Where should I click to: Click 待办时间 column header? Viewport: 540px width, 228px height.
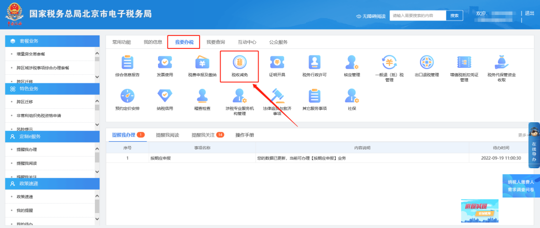click(x=501, y=148)
